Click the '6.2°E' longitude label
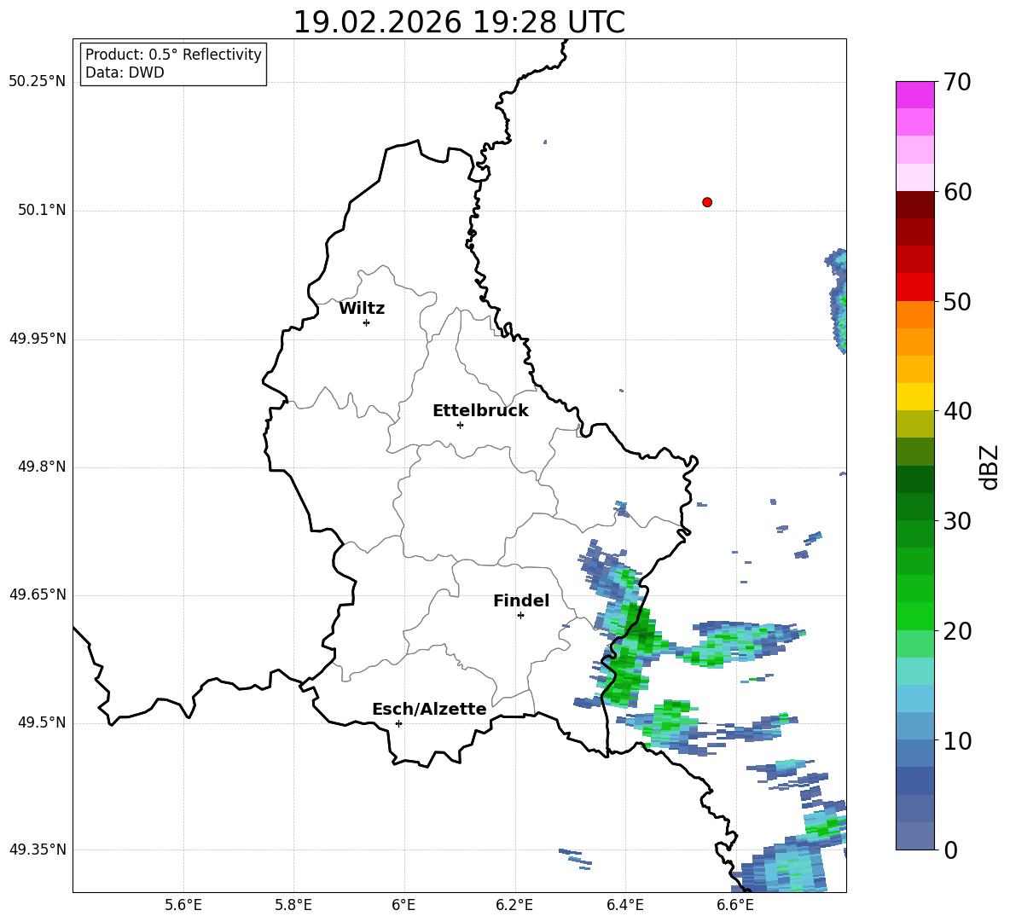 coord(514,905)
